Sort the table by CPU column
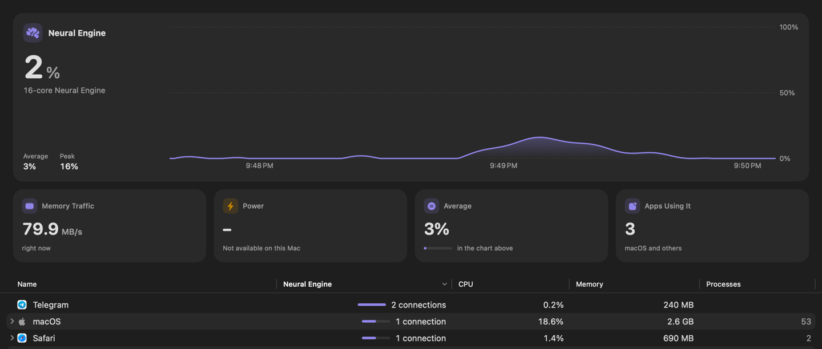 [466, 284]
